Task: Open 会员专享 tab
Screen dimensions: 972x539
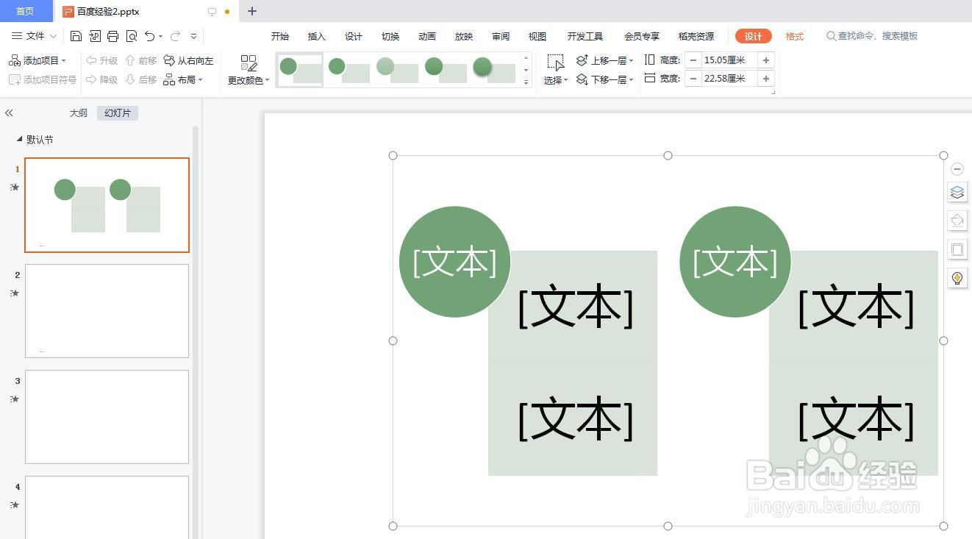Action: pos(642,36)
